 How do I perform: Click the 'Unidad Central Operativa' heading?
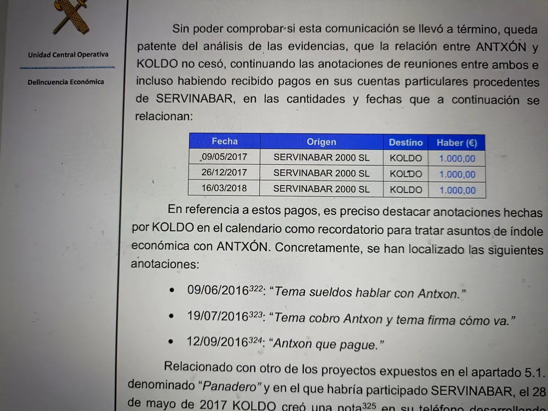pos(68,55)
